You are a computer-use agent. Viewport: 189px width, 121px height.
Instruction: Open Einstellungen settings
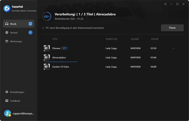coord(19,92)
